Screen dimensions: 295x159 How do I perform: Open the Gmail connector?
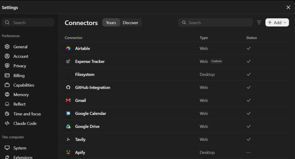tap(175, 100)
